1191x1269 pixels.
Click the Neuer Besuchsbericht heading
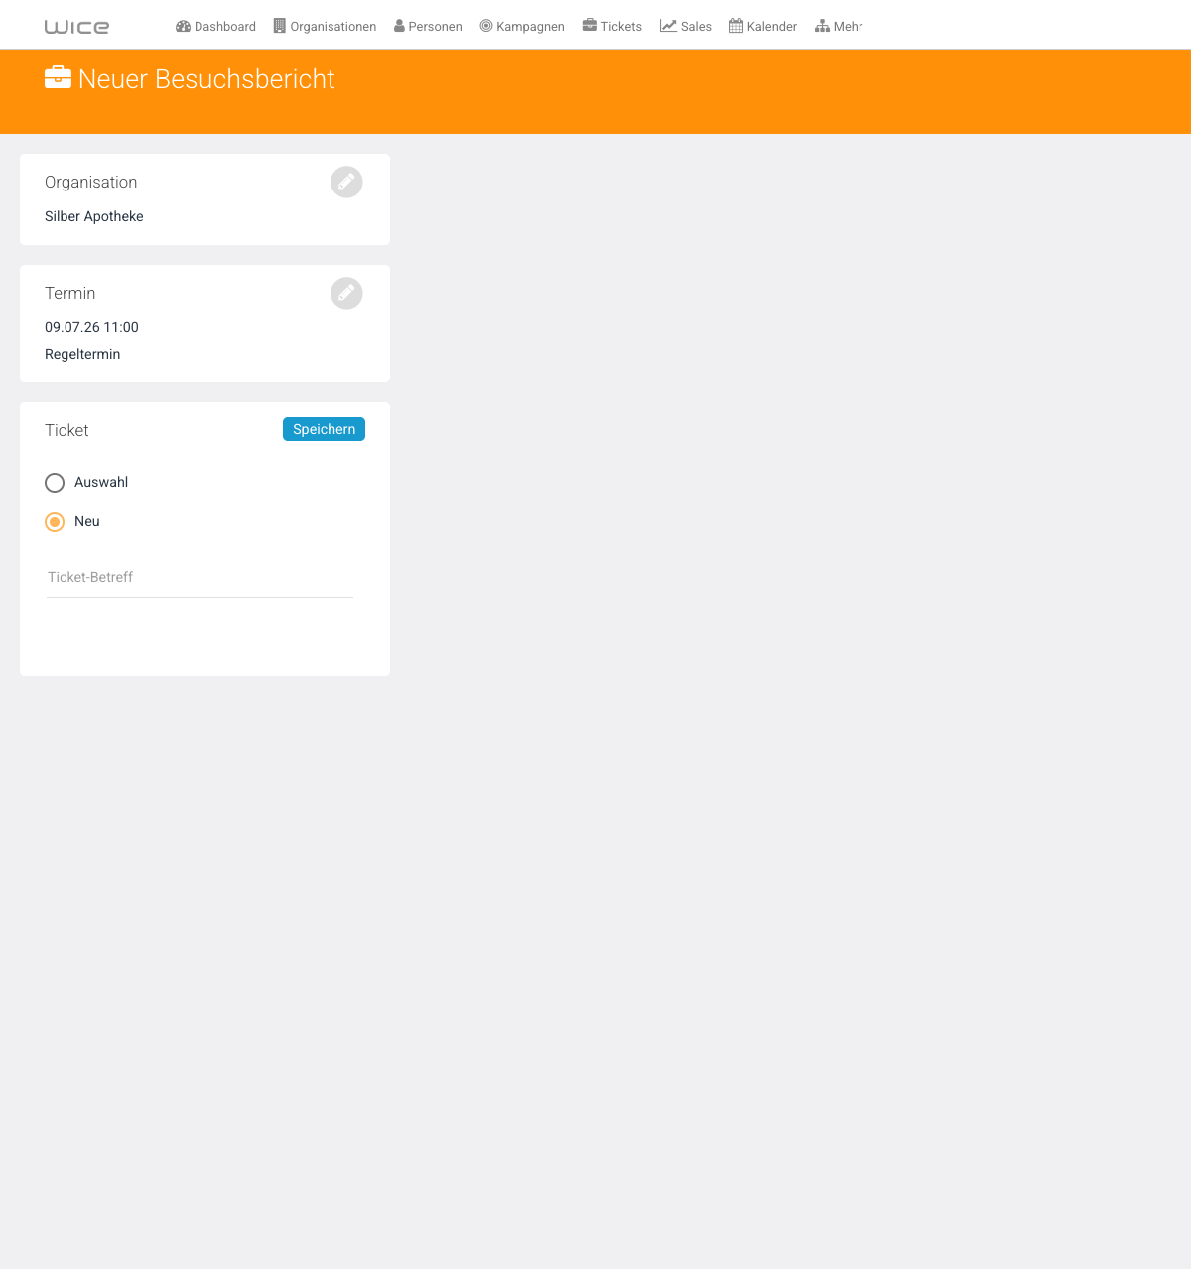point(206,79)
